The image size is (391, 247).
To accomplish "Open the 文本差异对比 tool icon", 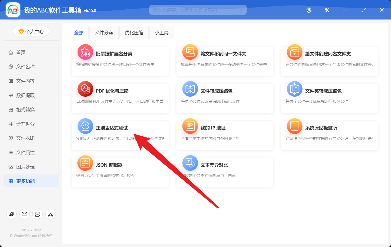I will click(x=190, y=163).
